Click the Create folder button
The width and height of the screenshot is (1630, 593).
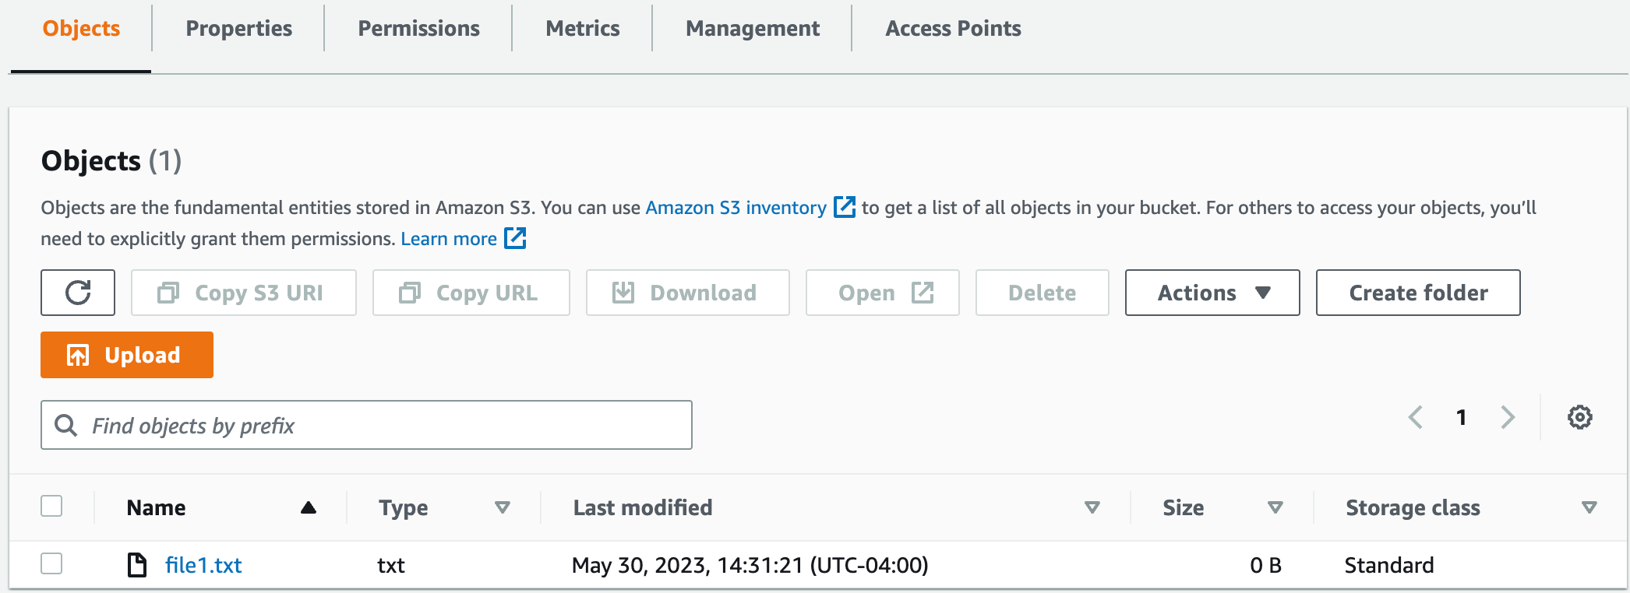coord(1417,293)
